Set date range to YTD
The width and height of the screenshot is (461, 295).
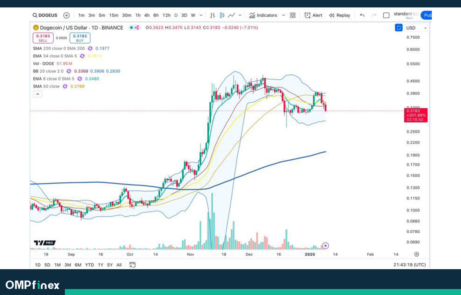tap(89, 265)
